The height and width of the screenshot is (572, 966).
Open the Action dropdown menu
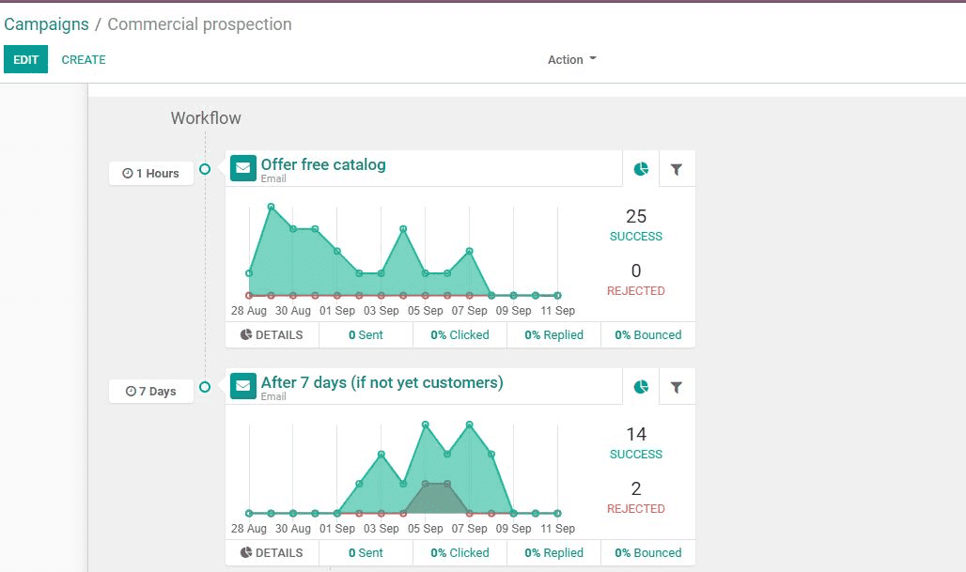[x=571, y=60]
